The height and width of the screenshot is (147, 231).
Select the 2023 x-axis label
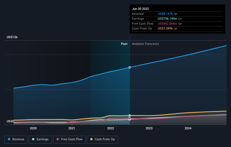pyautogui.click(x=149, y=128)
